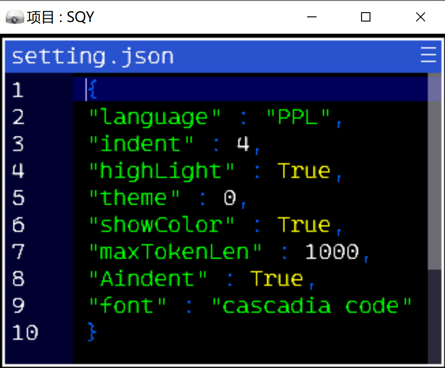Click the vertical scrollbar thumb

[x=435, y=171]
